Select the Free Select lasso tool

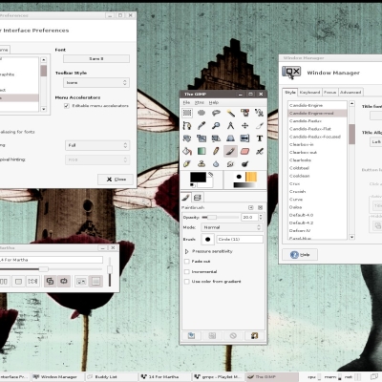216,113
